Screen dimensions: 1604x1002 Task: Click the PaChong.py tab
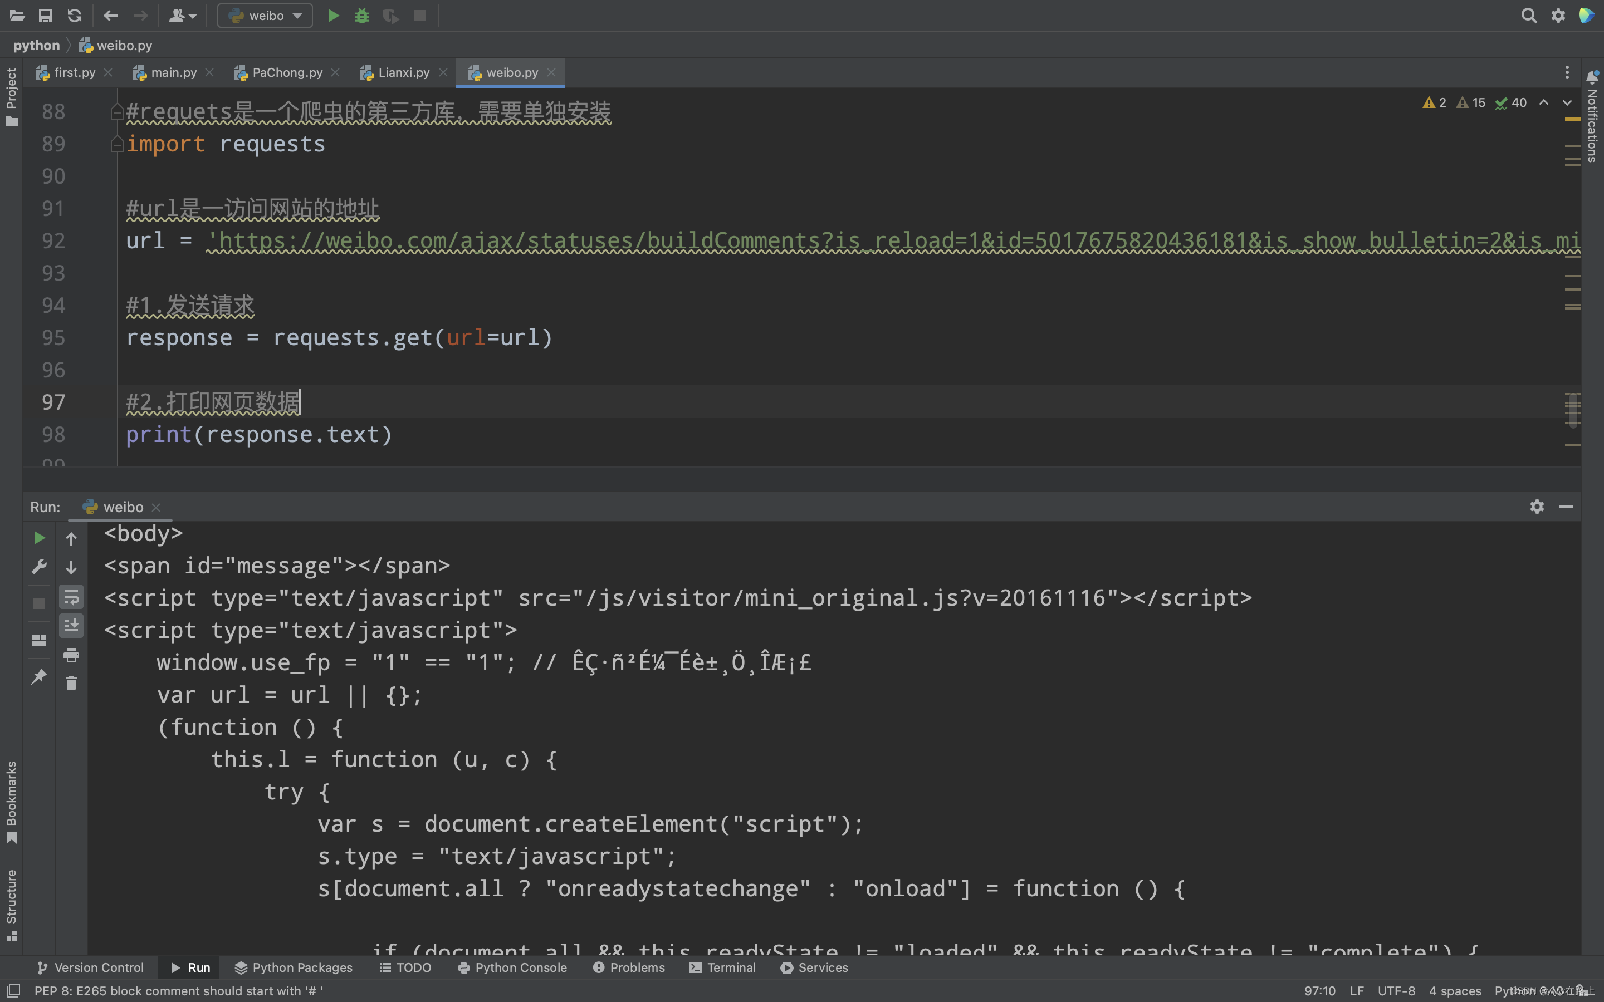(286, 72)
